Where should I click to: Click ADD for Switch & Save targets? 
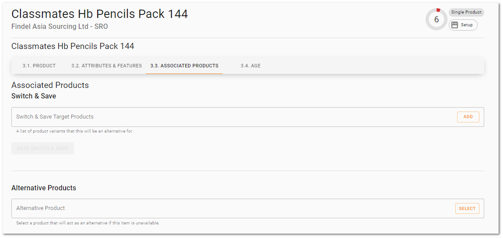[x=468, y=117]
